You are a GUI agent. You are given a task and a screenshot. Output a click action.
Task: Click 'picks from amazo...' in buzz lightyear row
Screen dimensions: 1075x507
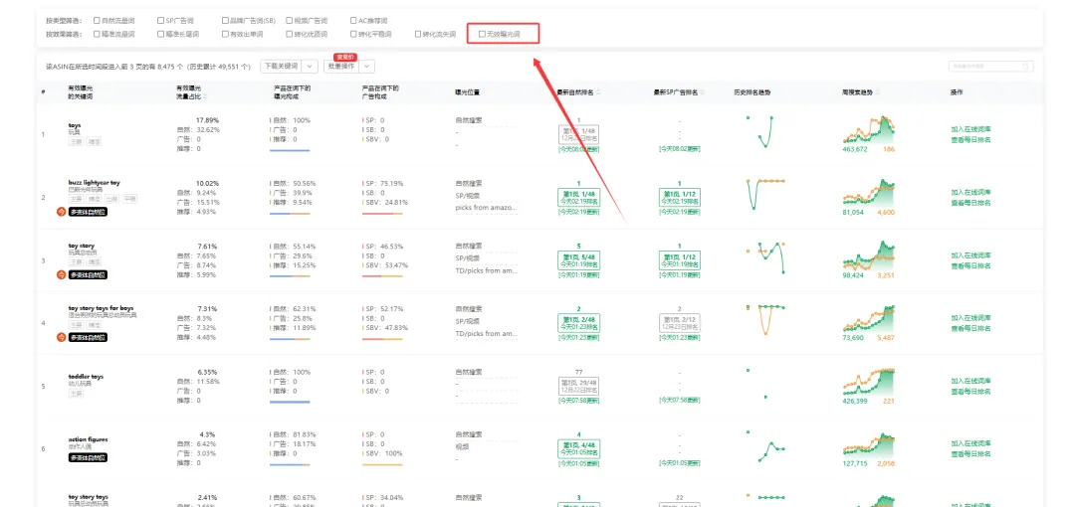486,208
